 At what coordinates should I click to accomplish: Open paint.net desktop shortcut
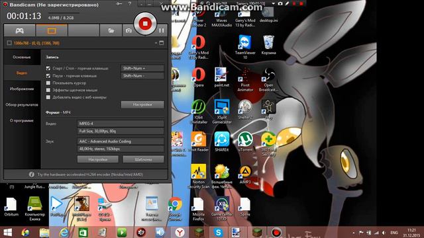[x=221, y=77]
